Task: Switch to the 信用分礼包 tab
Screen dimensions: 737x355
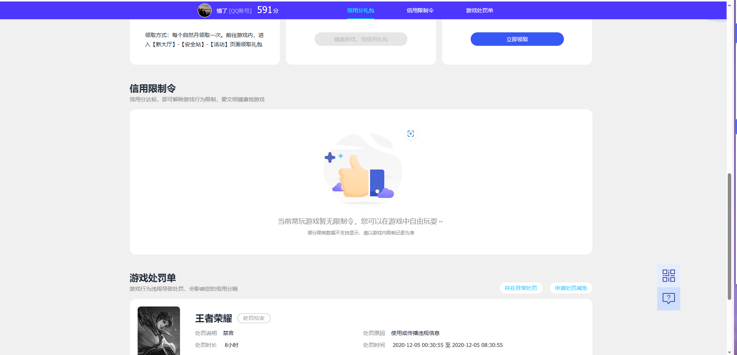Action: pyautogui.click(x=360, y=10)
